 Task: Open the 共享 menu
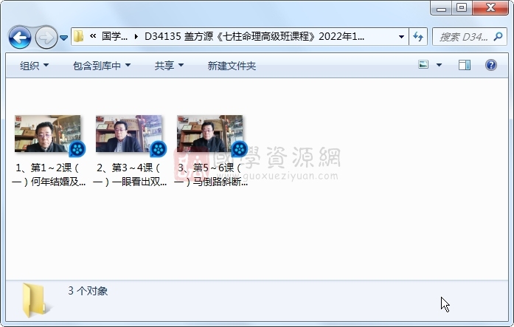[x=169, y=66]
